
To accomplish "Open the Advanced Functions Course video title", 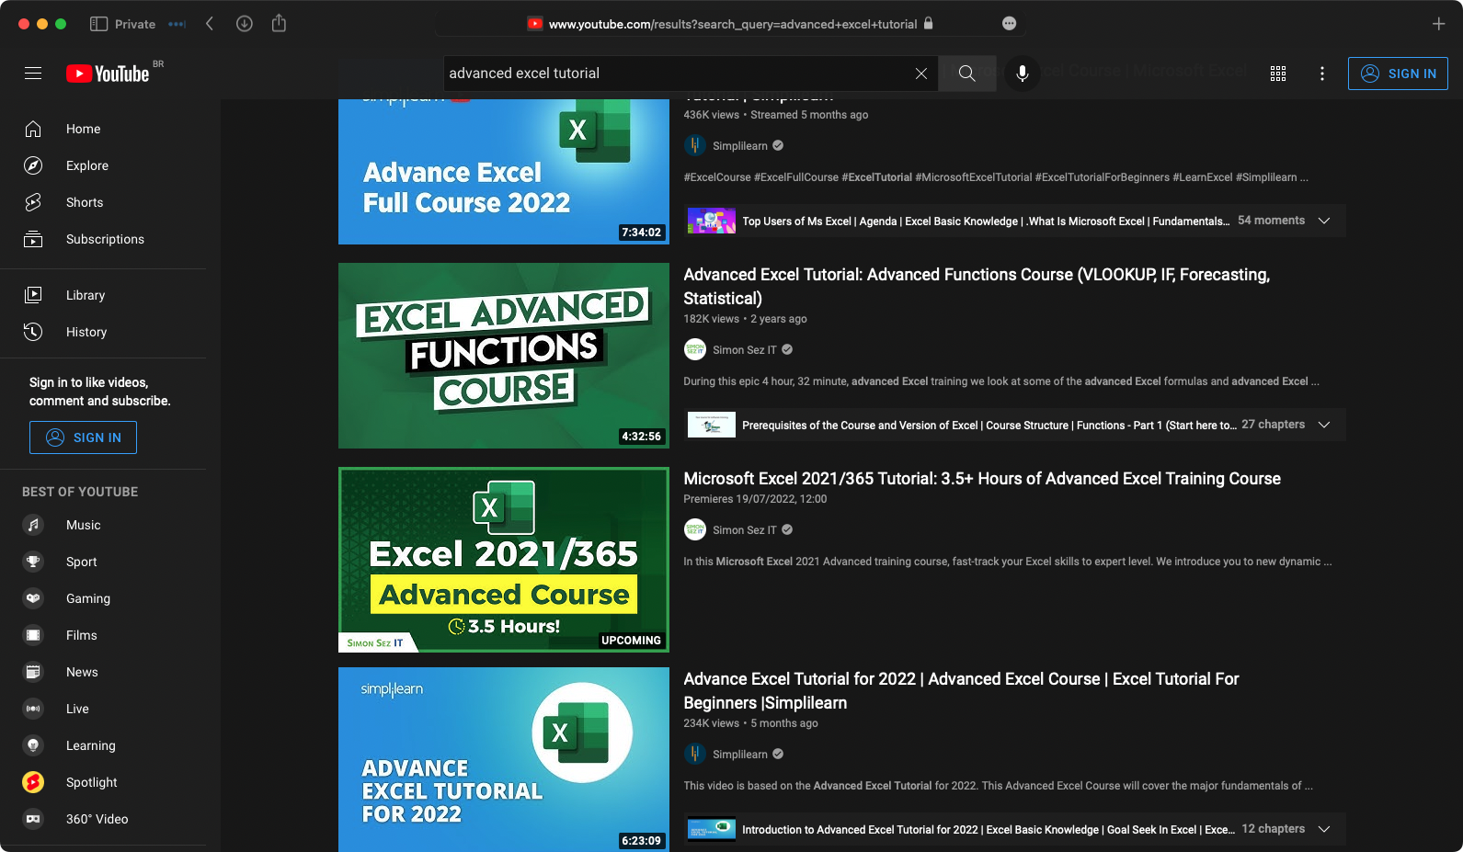I will click(977, 286).
